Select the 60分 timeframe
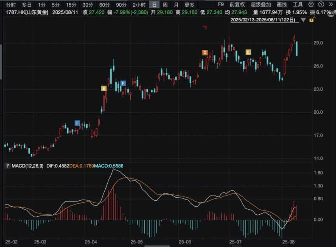336x247 pixels. [104, 5]
